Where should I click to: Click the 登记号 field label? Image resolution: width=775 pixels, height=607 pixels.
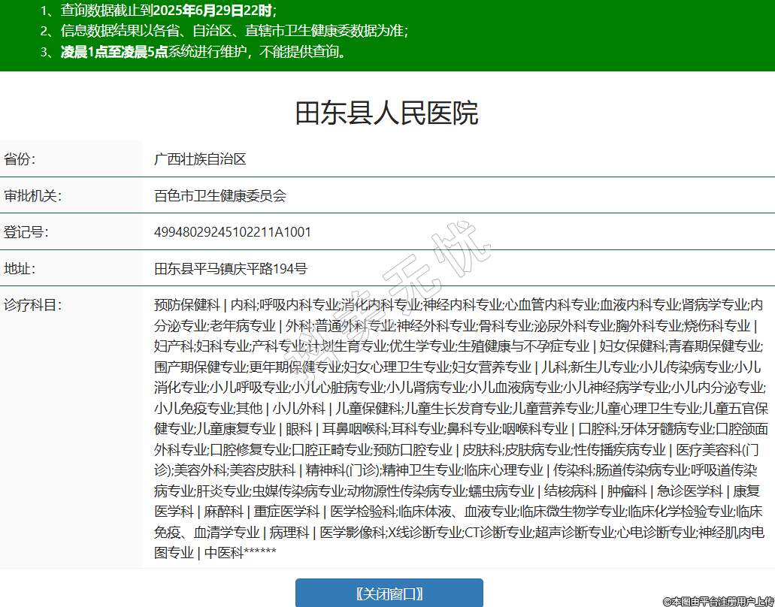click(26, 232)
